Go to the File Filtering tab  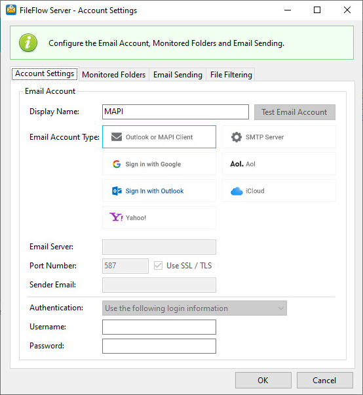pyautogui.click(x=231, y=75)
